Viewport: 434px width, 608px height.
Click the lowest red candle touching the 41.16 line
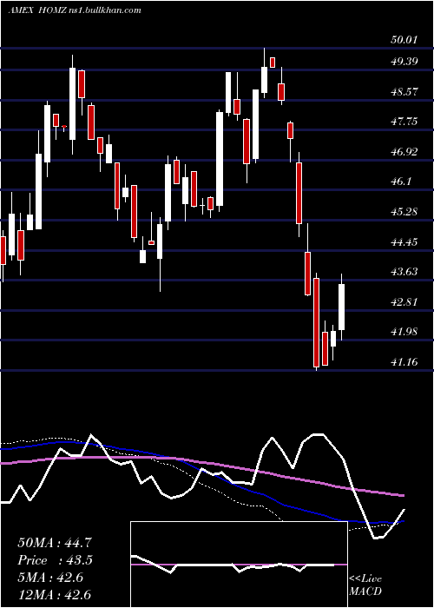tap(317, 322)
